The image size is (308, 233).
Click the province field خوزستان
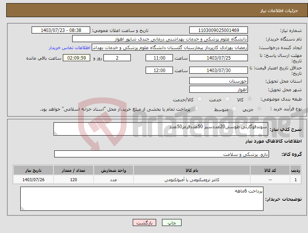click(x=219, y=81)
